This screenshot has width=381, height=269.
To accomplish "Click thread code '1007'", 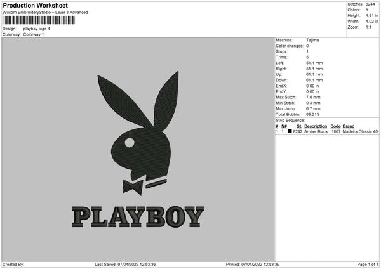I will [x=336, y=131].
